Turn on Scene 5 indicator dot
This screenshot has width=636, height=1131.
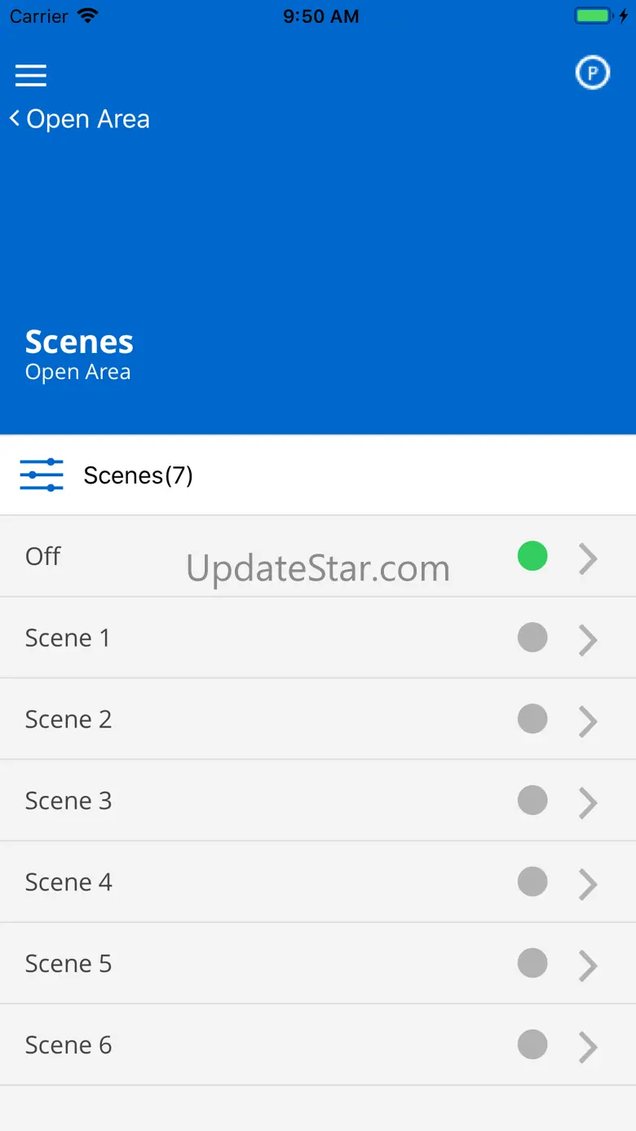pyautogui.click(x=532, y=963)
